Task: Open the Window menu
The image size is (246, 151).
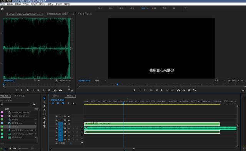Action: pyautogui.click(x=59, y=4)
